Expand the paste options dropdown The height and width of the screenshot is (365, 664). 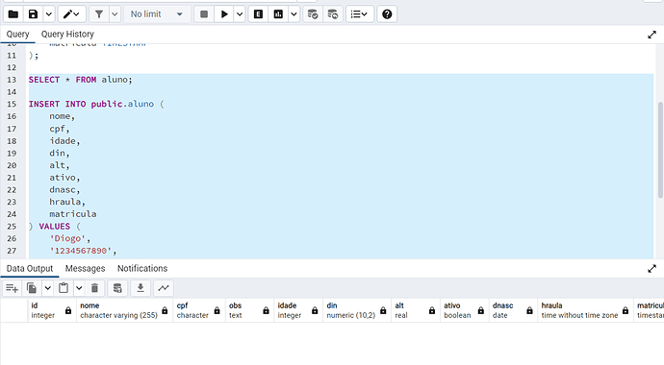(x=79, y=288)
